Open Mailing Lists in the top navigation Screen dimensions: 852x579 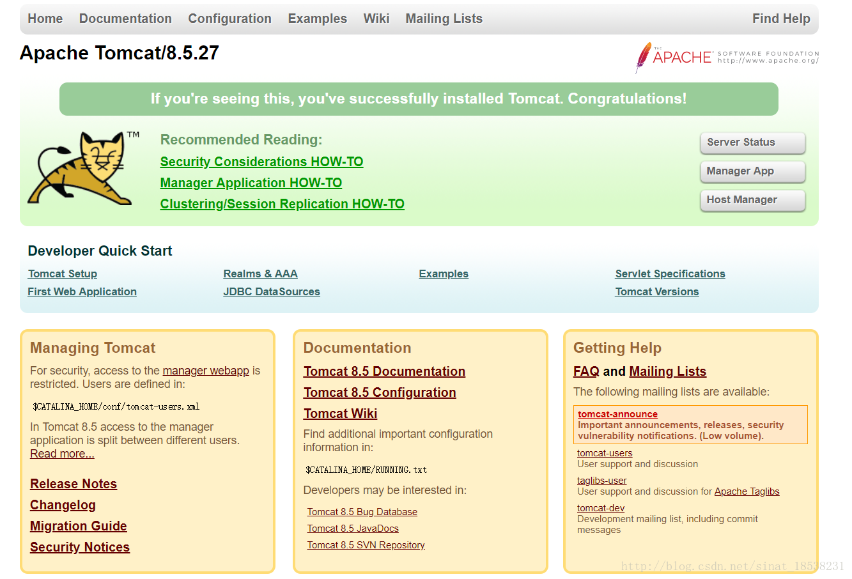444,19
